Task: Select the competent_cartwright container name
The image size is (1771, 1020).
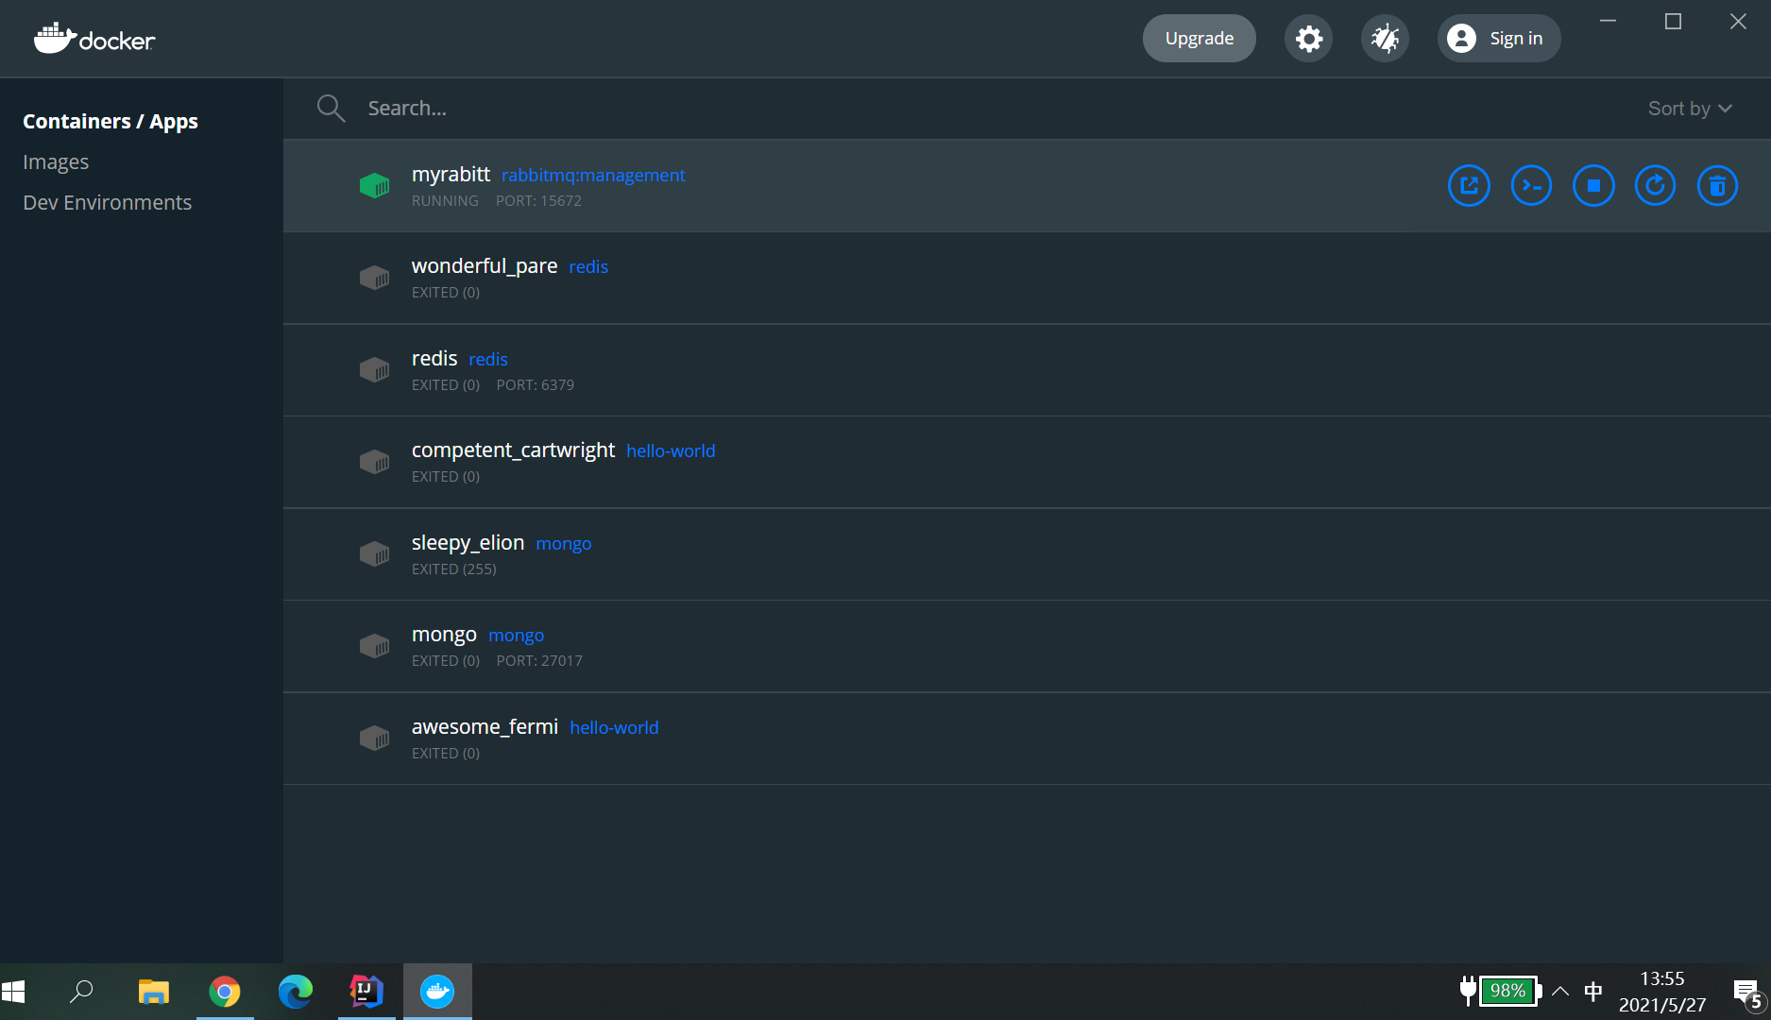Action: [513, 450]
